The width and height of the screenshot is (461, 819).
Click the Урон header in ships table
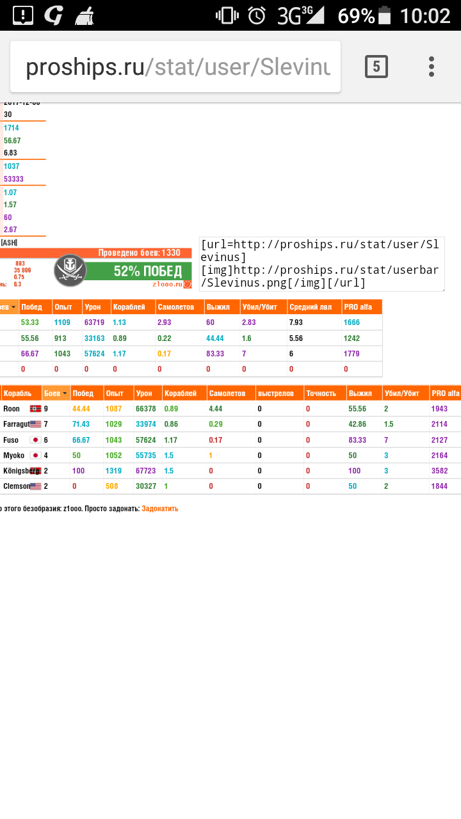(x=144, y=394)
